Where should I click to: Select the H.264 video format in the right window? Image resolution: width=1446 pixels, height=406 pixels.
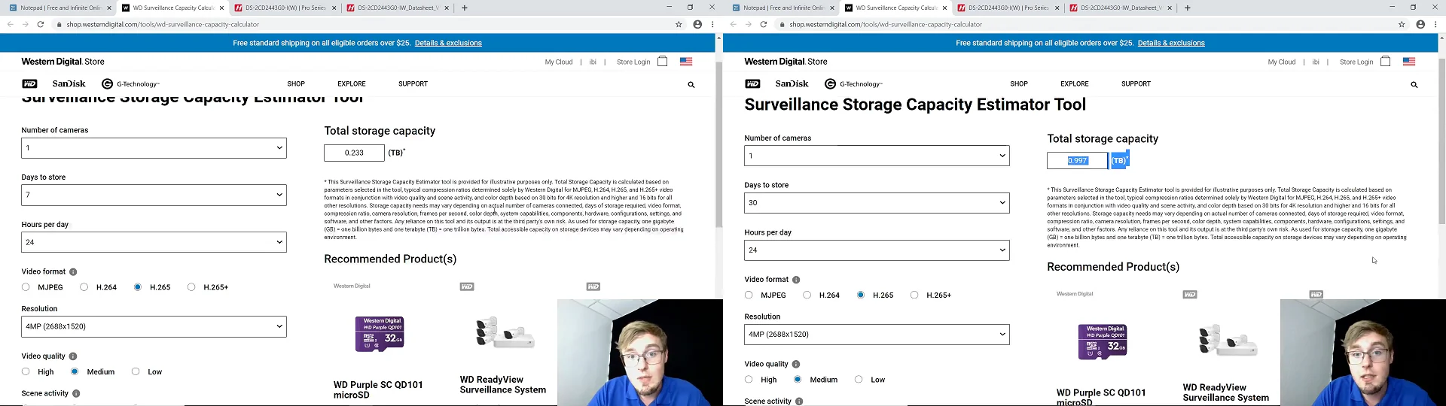[x=807, y=295]
